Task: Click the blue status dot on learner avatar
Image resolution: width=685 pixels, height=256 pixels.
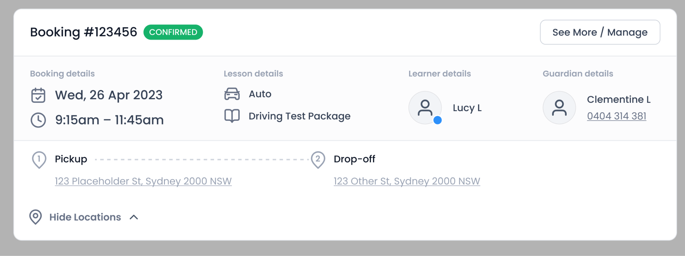Action: [437, 120]
